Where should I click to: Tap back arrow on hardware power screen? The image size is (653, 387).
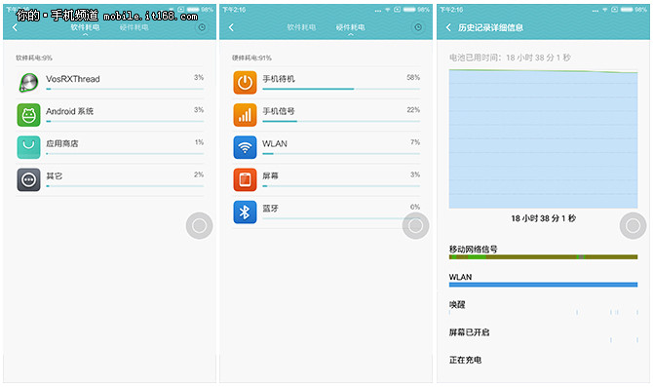pos(231,27)
